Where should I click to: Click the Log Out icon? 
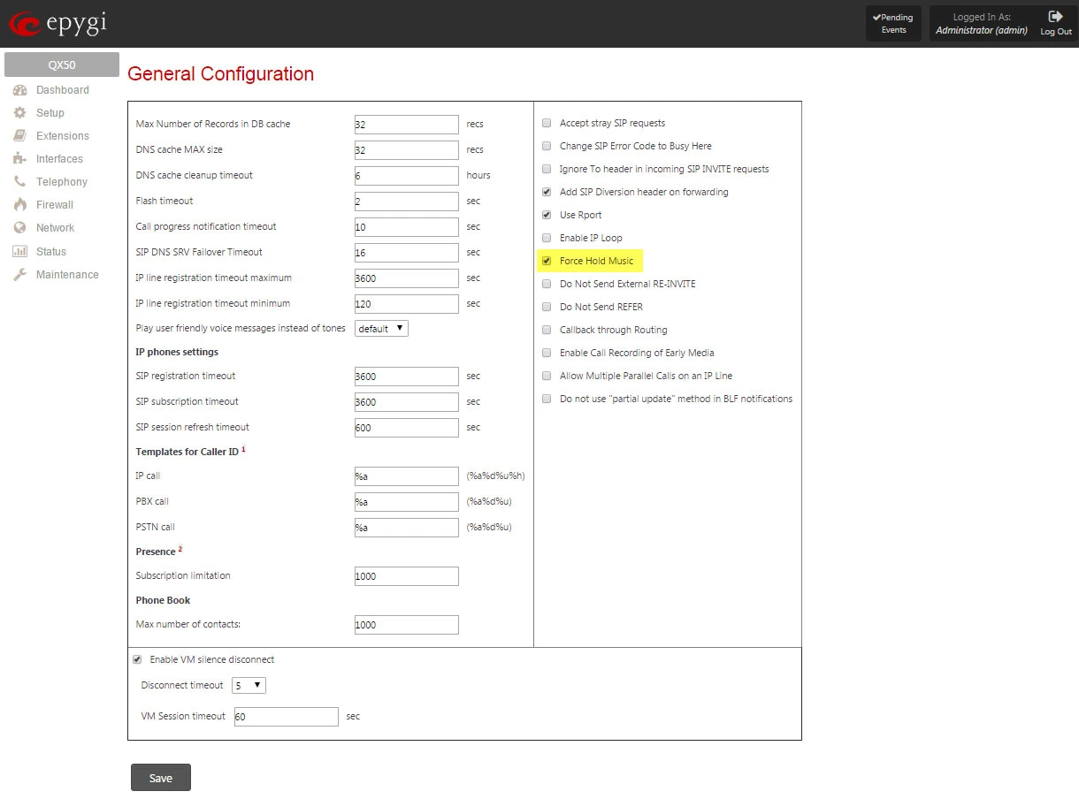pyautogui.click(x=1055, y=17)
